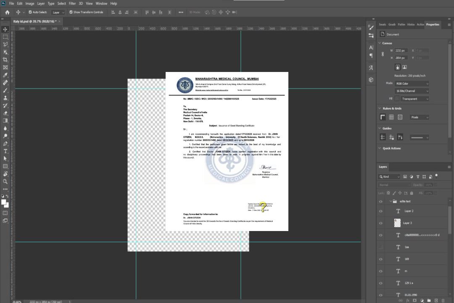The height and width of the screenshot is (303, 454).
Task: Open the Paragraph panel icon
Action: [x=371, y=56]
